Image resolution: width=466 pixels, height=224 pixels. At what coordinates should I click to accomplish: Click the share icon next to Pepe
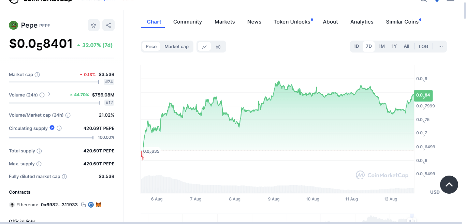tap(108, 25)
